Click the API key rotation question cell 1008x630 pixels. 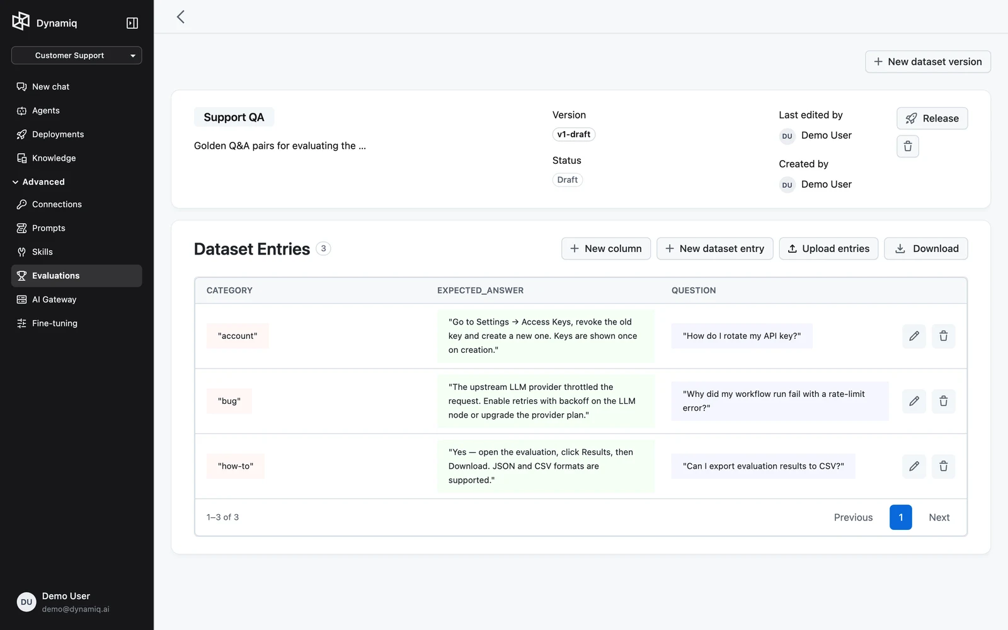(742, 336)
